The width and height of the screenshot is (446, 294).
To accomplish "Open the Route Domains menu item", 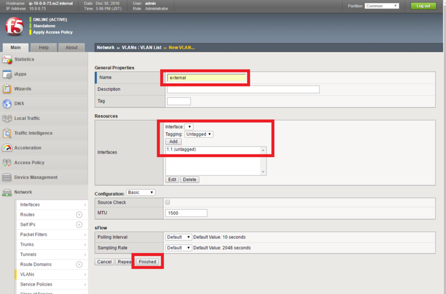I will pyautogui.click(x=36, y=264).
